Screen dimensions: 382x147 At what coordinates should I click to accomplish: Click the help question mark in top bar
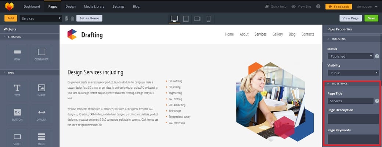[318, 7]
